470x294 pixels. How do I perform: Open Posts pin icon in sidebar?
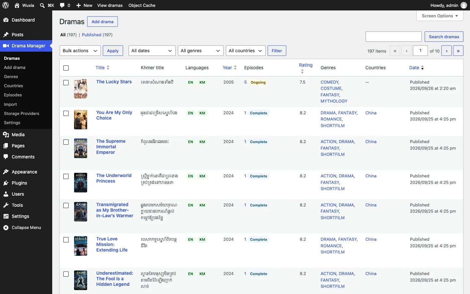[6, 35]
